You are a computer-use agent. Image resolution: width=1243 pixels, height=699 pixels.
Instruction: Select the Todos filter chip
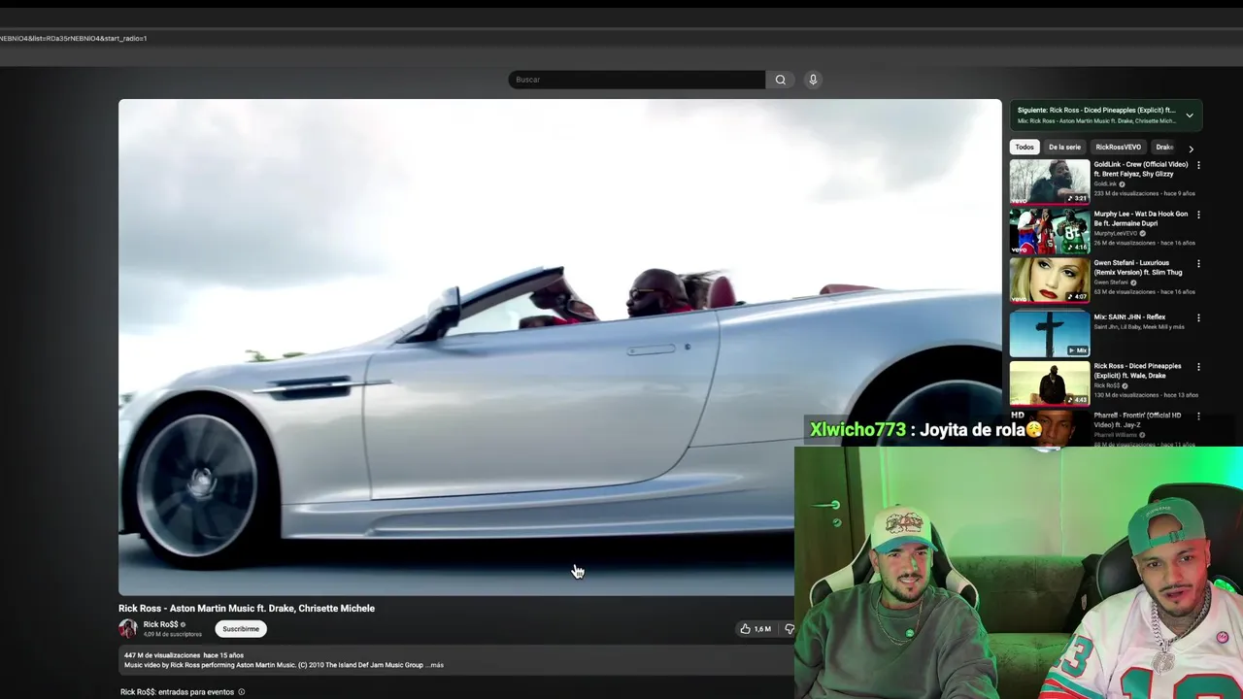pos(1025,148)
